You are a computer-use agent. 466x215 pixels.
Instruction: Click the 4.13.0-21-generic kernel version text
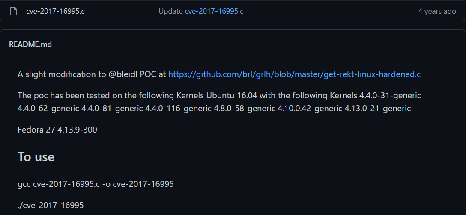coord(377,108)
